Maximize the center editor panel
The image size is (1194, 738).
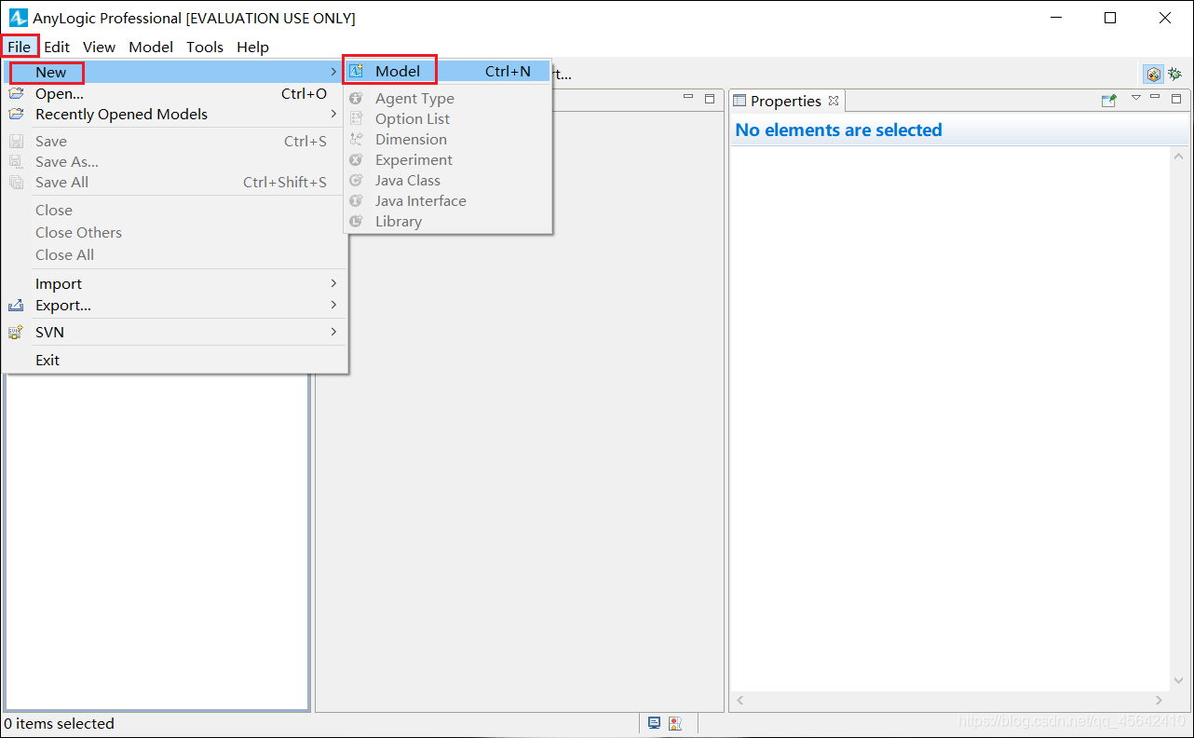click(x=710, y=98)
